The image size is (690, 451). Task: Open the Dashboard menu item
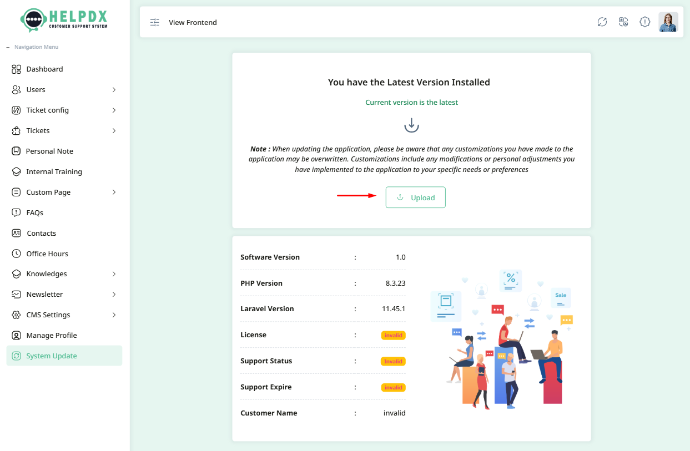coord(44,69)
